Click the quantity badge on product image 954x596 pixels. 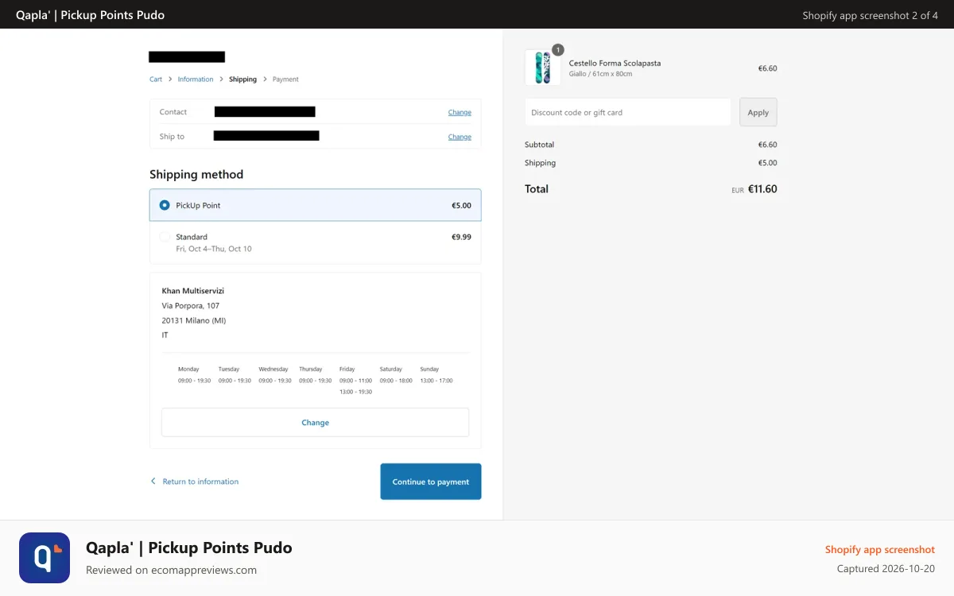point(558,50)
